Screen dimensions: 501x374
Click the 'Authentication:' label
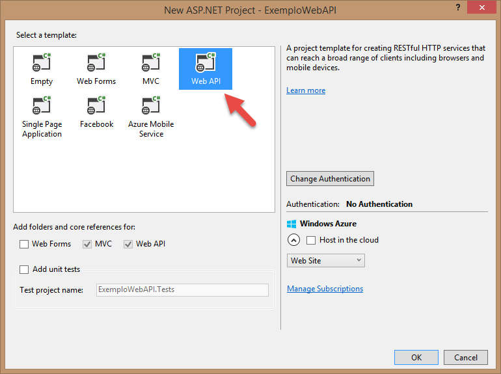(313, 204)
